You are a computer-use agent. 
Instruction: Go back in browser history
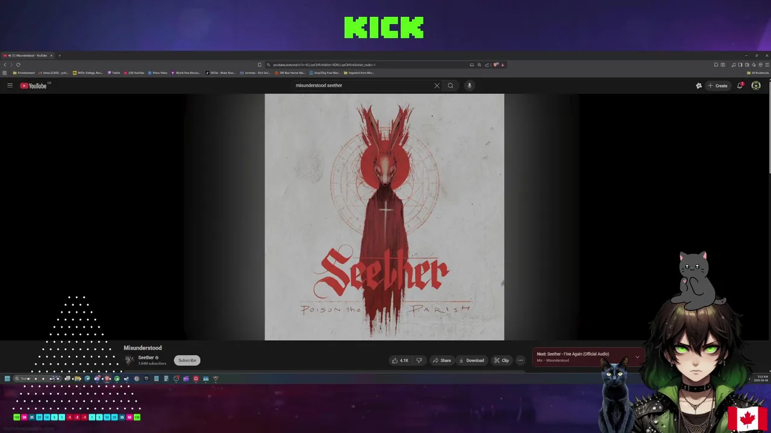(5, 64)
